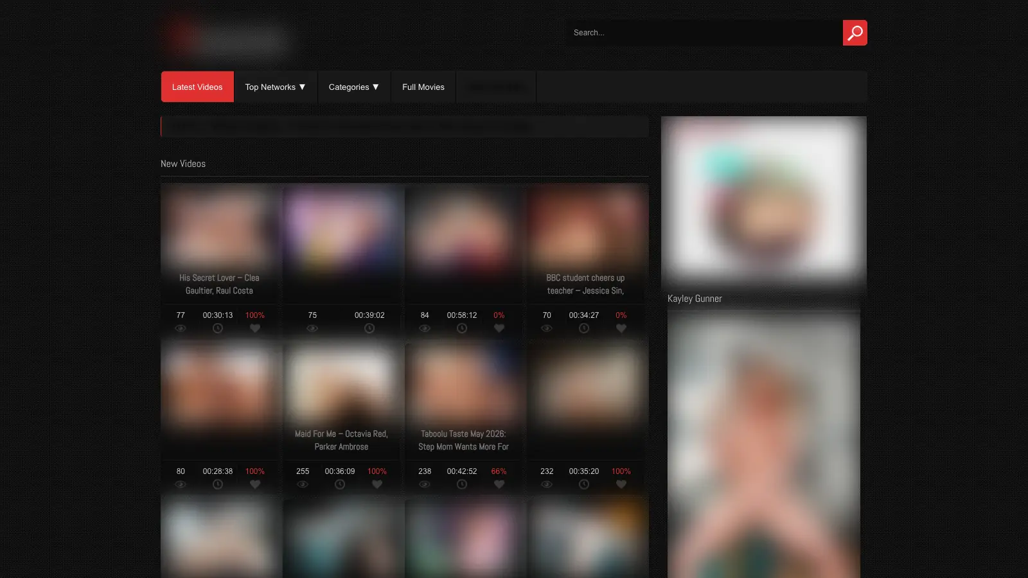This screenshot has width=1028, height=578.
Task: Click the 84 view count
Action: coord(425,315)
